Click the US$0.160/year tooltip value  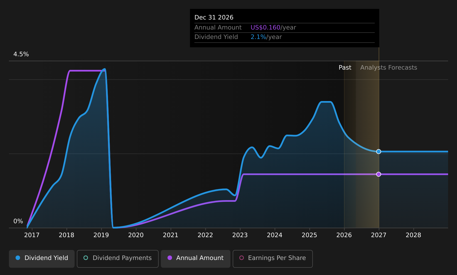[273, 28]
